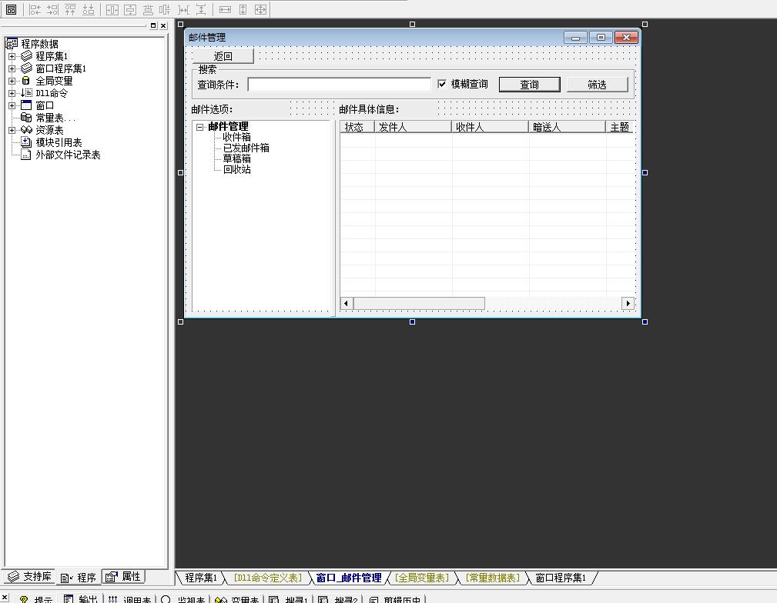Click the center vertically in window icon
777x603 pixels.
pyautogui.click(x=130, y=9)
